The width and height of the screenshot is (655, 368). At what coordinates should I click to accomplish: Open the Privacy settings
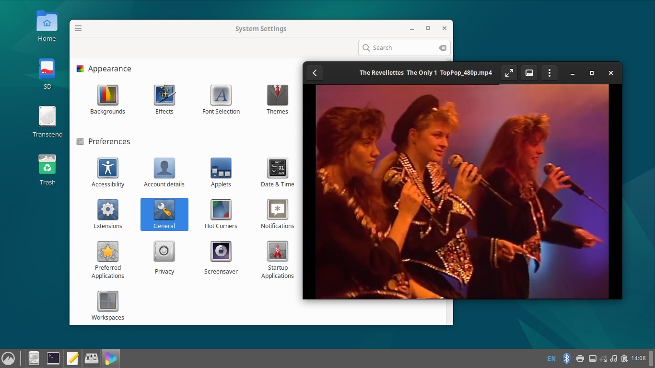pyautogui.click(x=164, y=258)
